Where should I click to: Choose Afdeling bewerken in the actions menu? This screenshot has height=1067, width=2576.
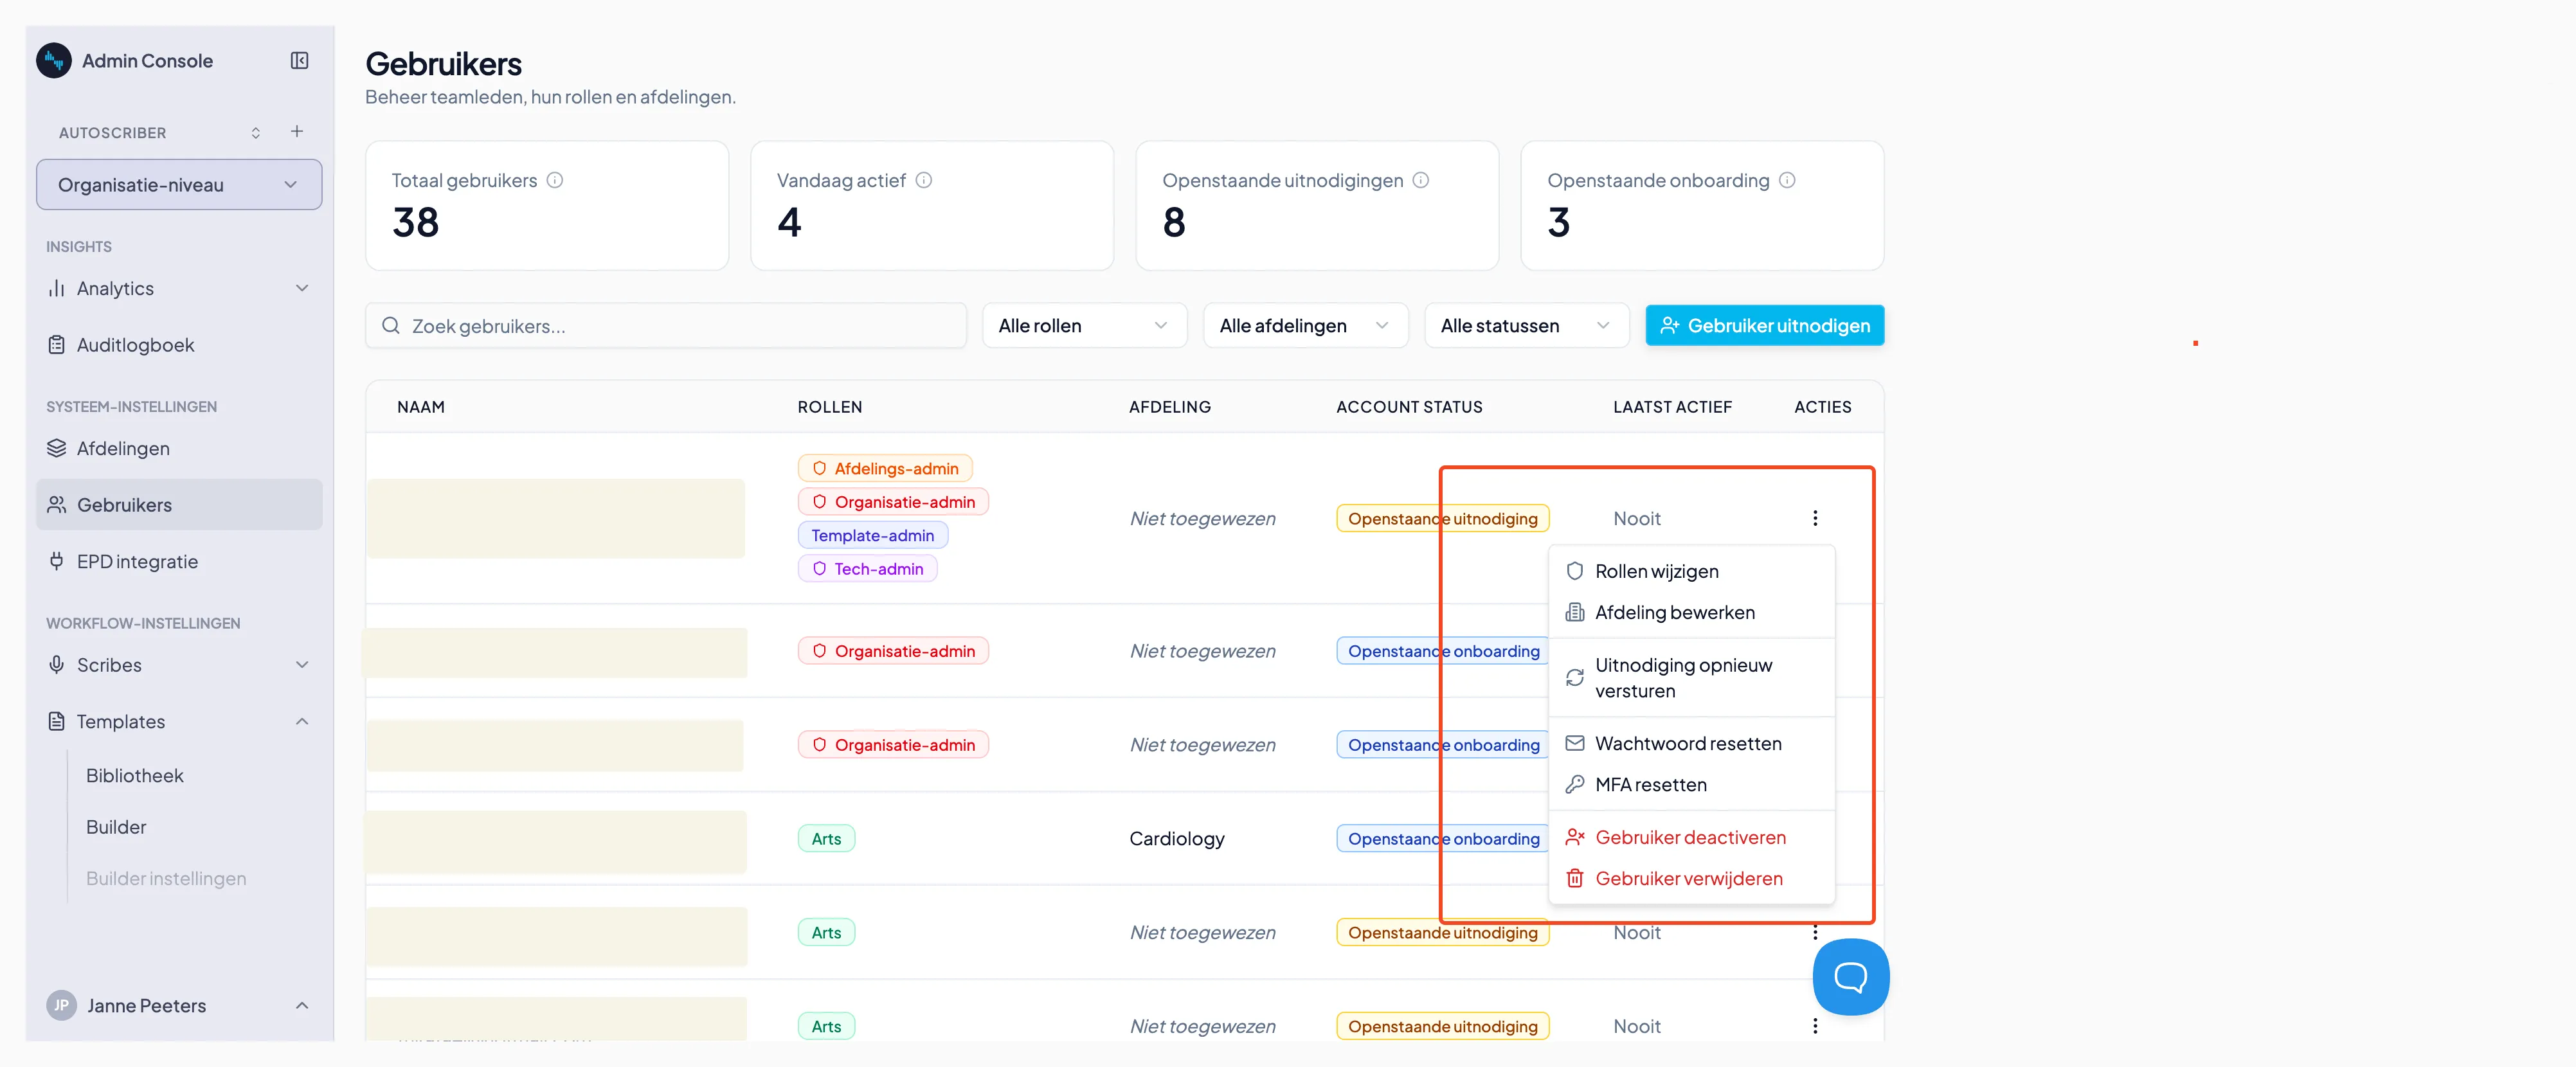click(x=1691, y=612)
